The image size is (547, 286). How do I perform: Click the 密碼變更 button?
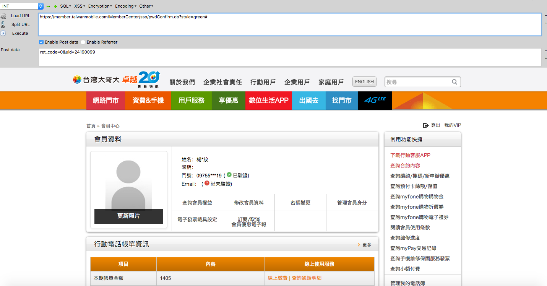pyautogui.click(x=300, y=203)
